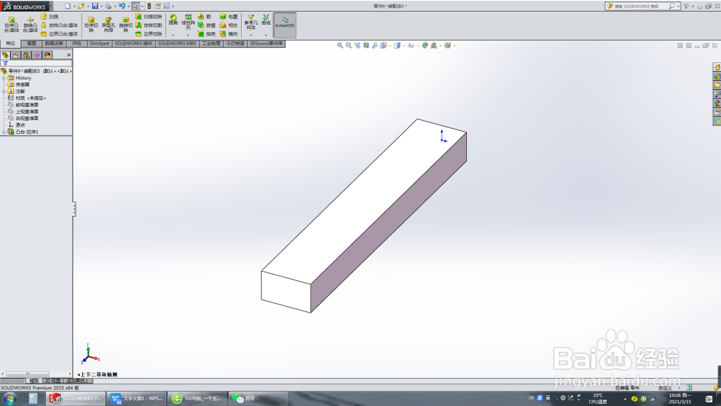Open the Hole Wizard (异型孔向导)
Viewport: 721px width, 406px height.
108,24
